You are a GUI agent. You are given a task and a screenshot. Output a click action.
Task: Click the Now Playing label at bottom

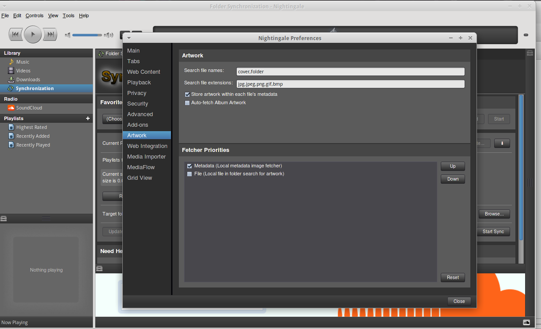point(15,322)
